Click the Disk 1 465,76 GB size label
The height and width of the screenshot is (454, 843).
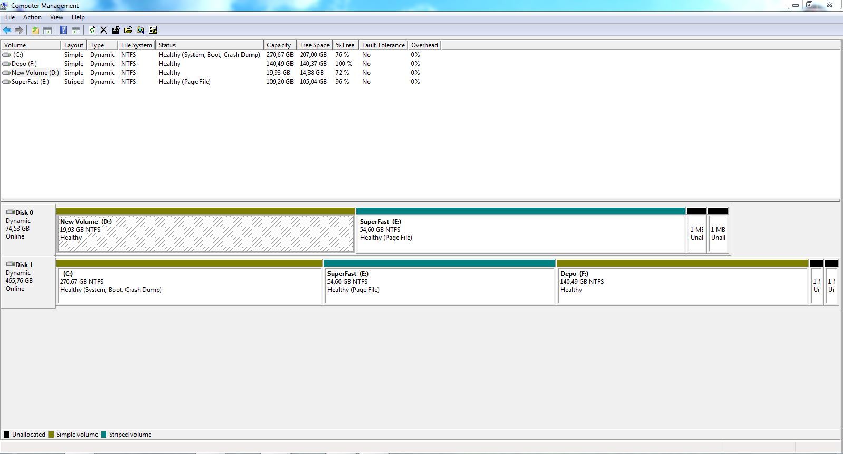tap(19, 281)
